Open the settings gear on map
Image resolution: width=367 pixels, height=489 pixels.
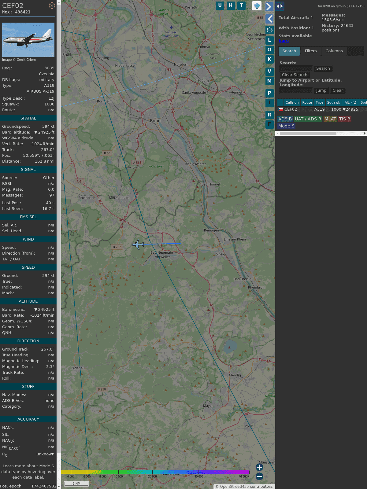click(269, 30)
